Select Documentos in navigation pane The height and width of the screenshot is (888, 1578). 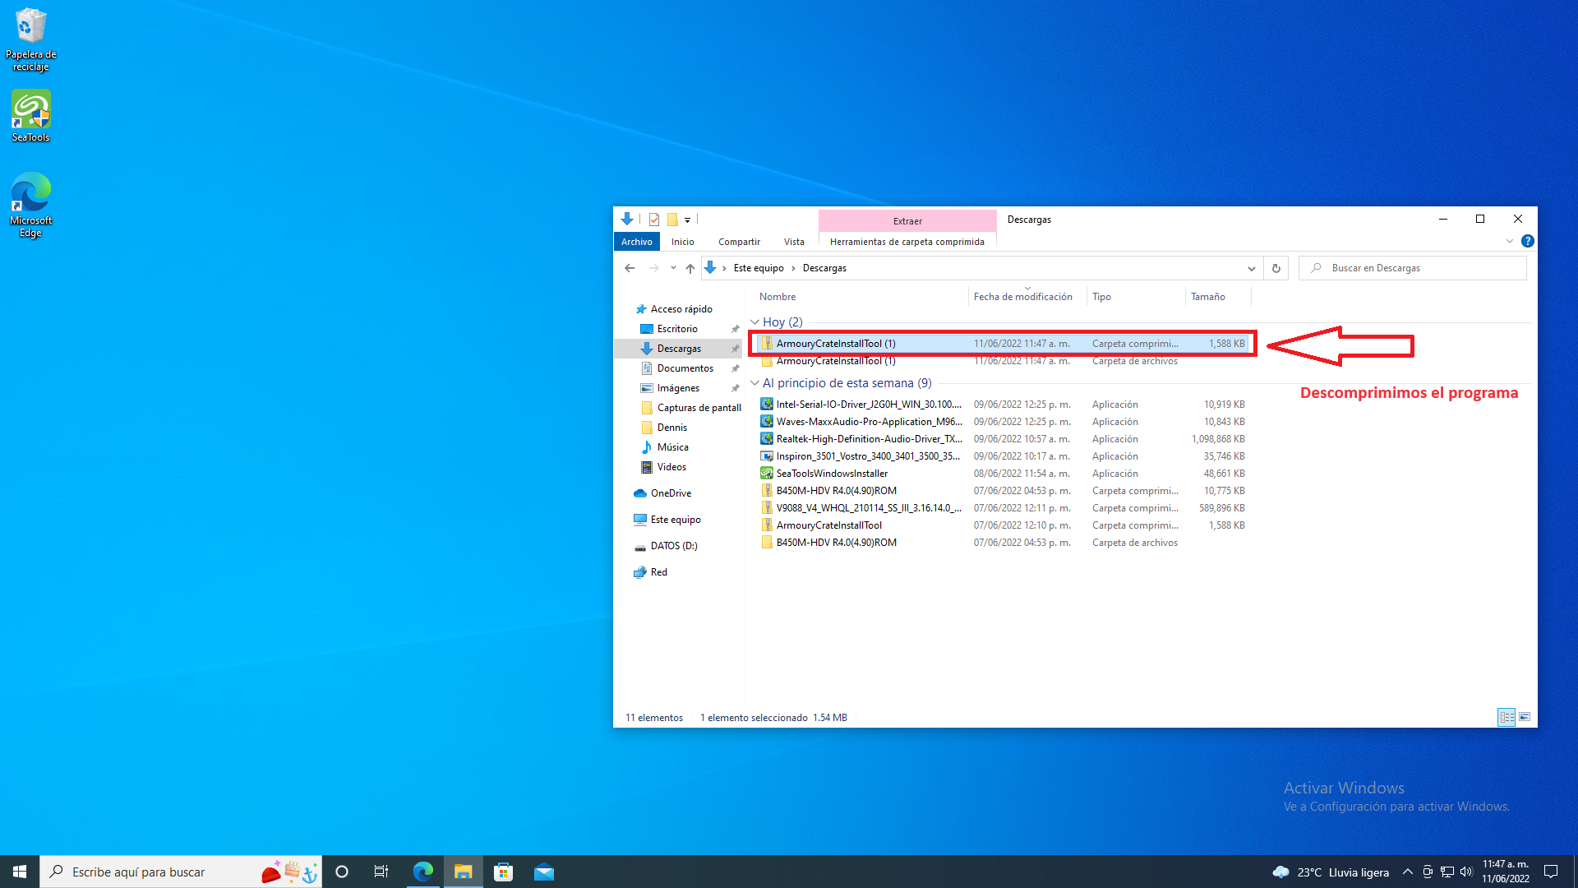point(685,368)
